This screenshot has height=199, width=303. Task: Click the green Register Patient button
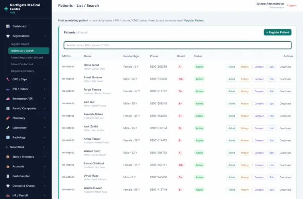[x=277, y=32]
